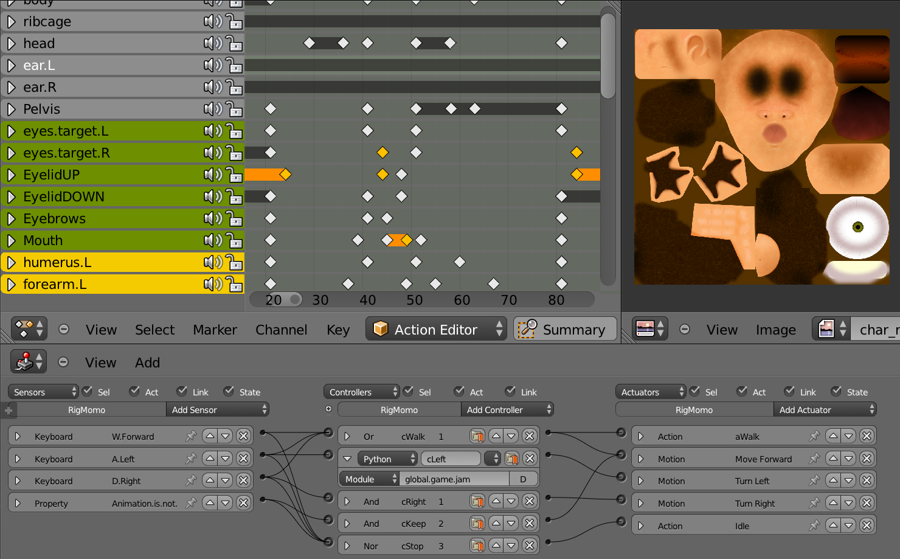900x559 pixels.
Task: Open the Marker menu in the Action Editor
Action: point(215,329)
